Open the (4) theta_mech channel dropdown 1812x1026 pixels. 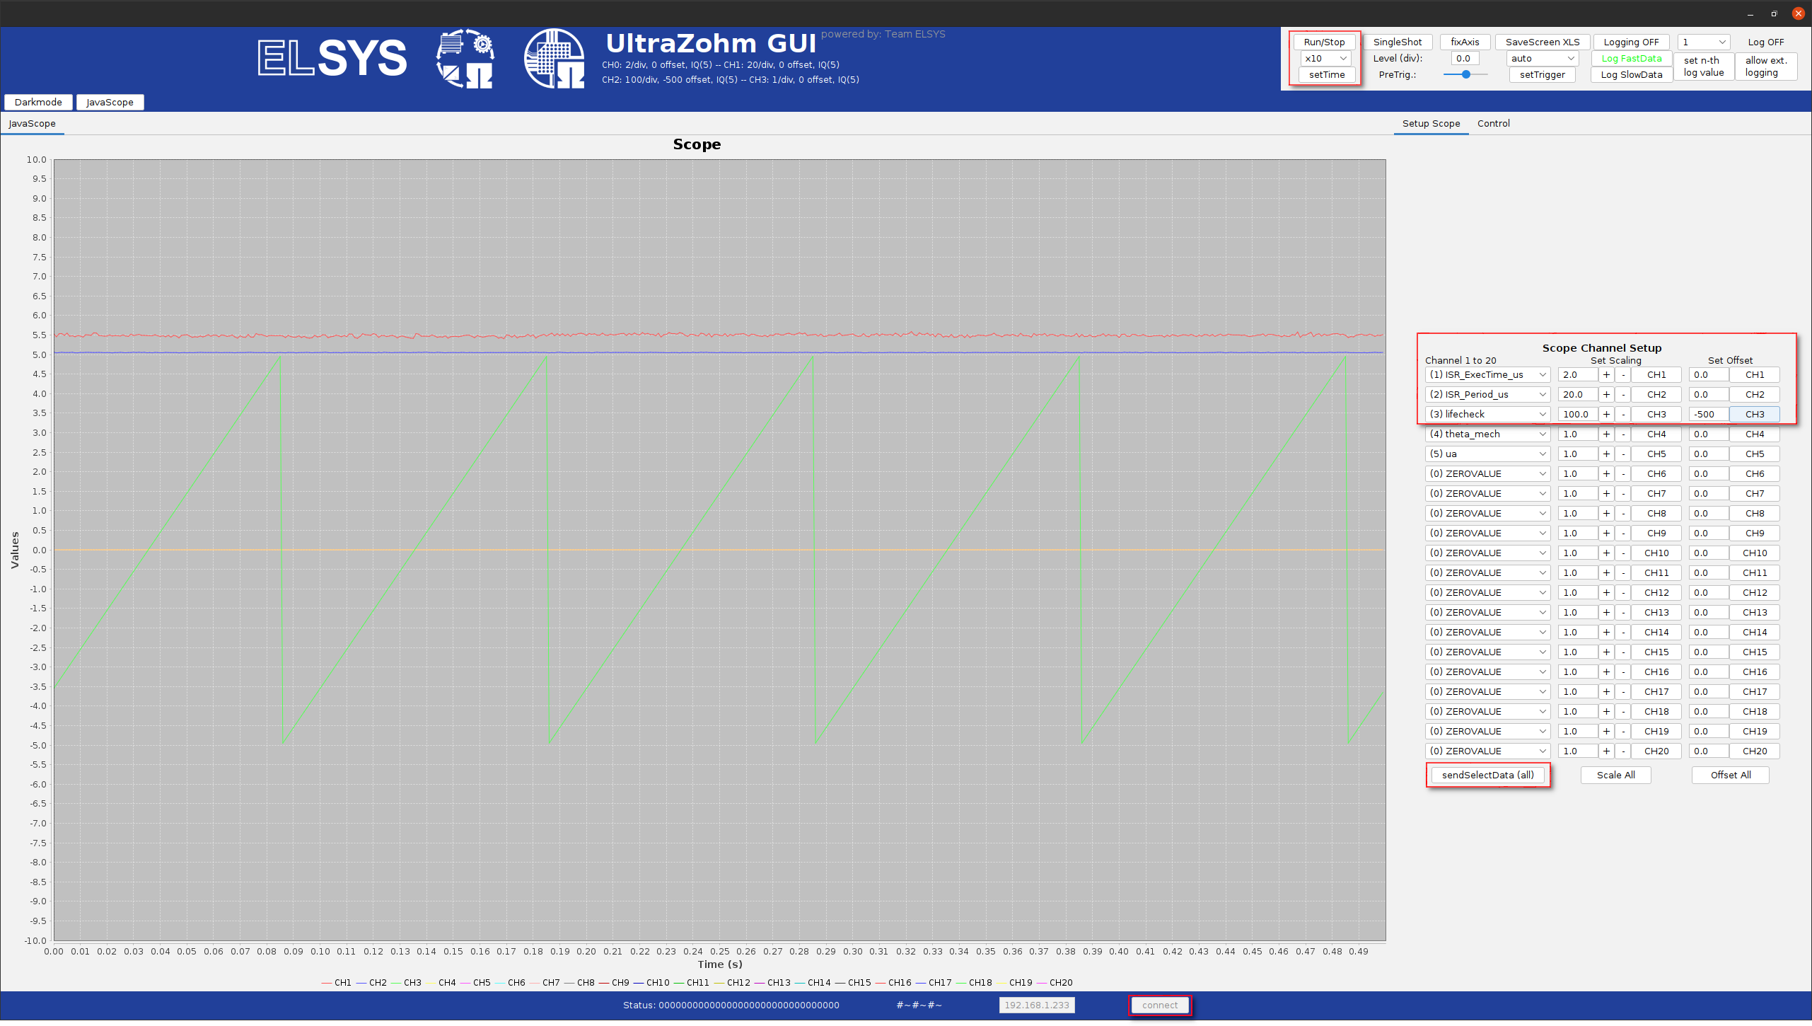1487,434
